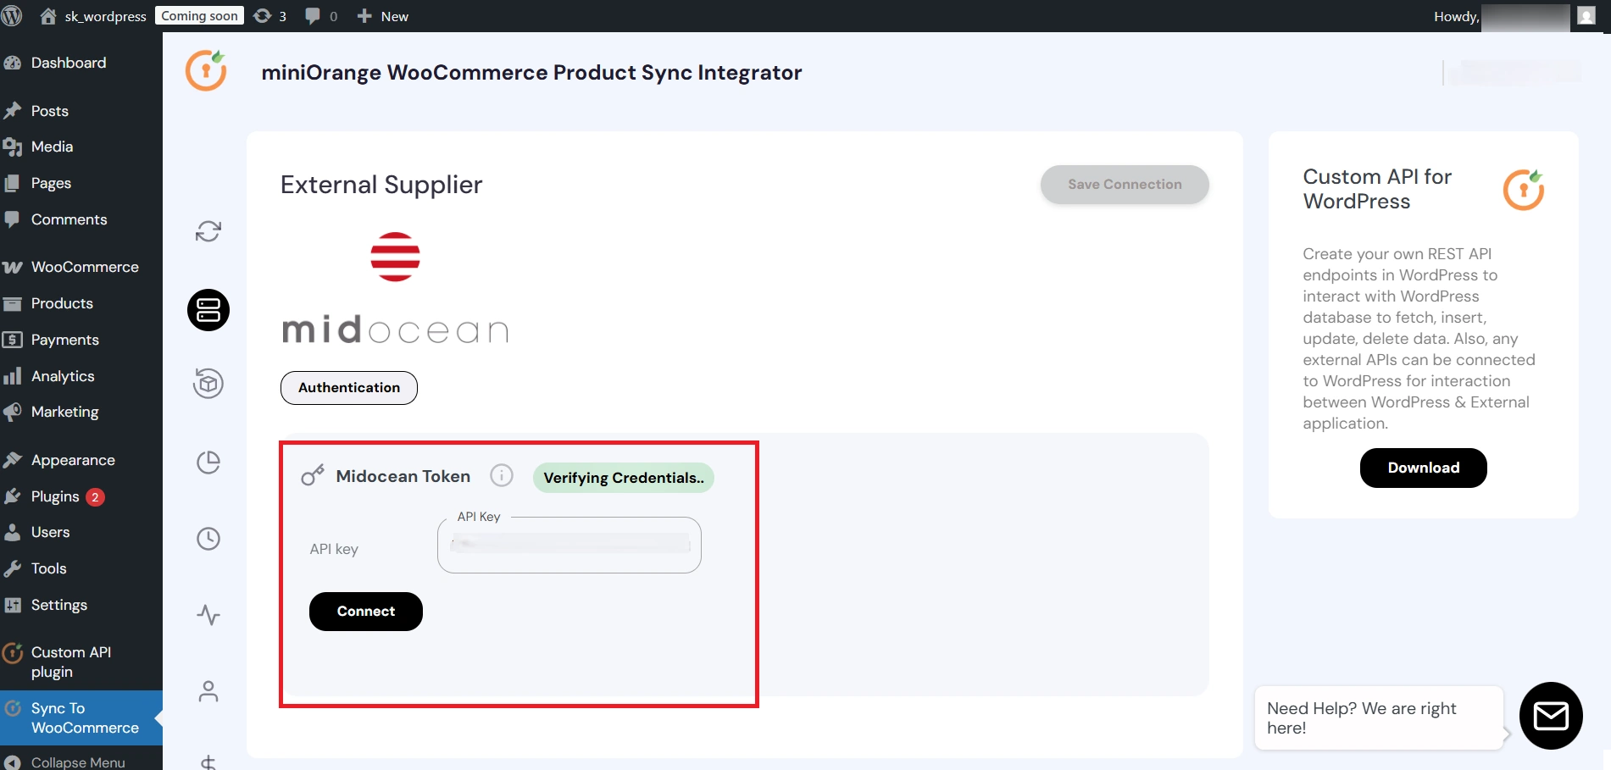Click the Coming soon badge
The width and height of the screenshot is (1611, 770).
199,16
